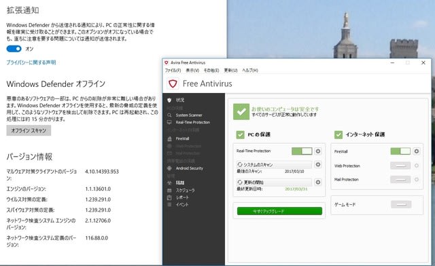Image resolution: width=435 pixels, height=266 pixels.
Task: Open the 更新(U) menu
Action: [x=231, y=71]
